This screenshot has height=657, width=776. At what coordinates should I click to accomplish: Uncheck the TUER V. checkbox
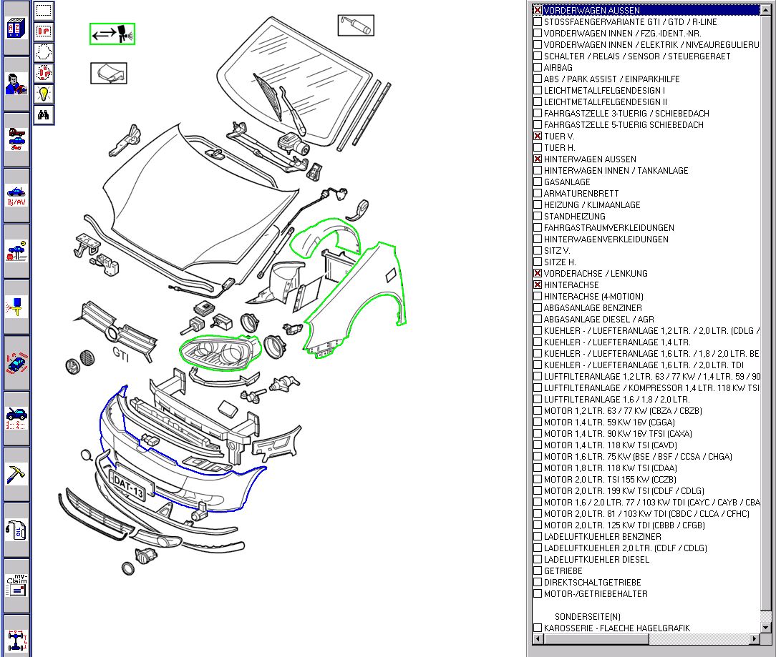538,137
